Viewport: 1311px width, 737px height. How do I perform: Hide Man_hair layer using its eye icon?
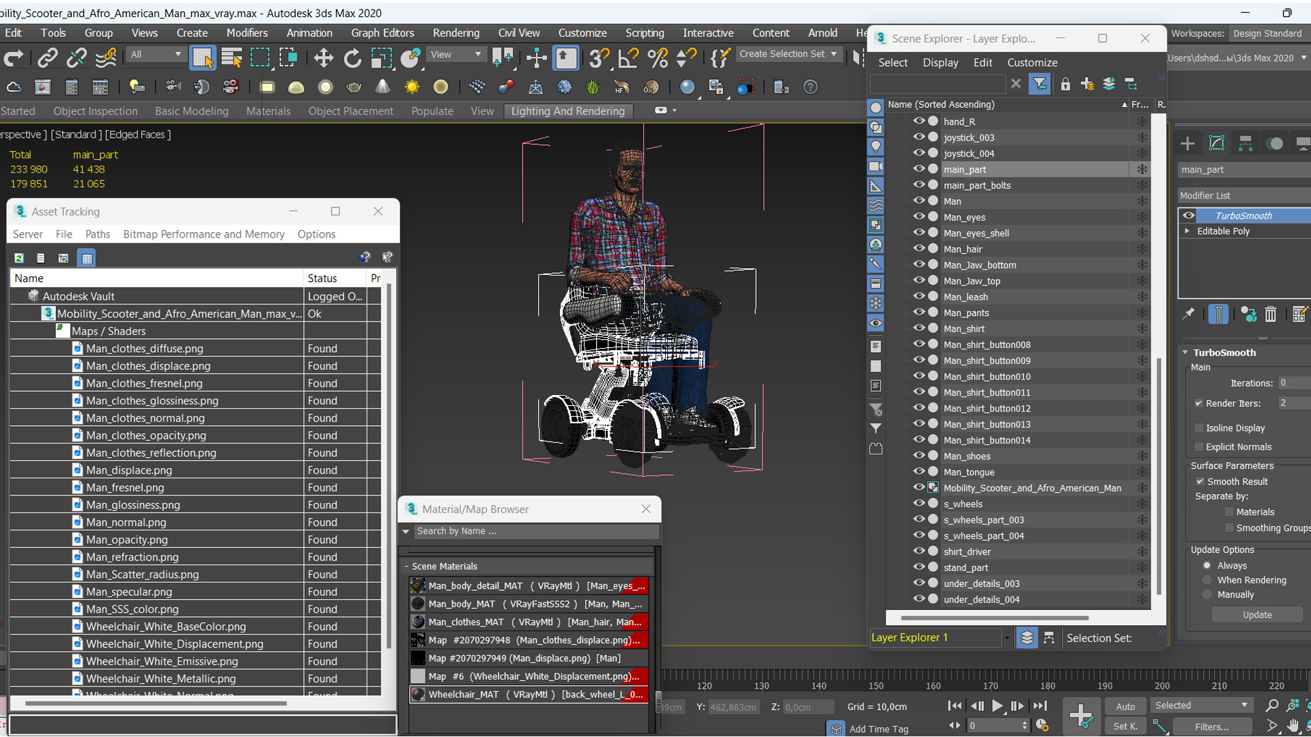[x=918, y=248]
